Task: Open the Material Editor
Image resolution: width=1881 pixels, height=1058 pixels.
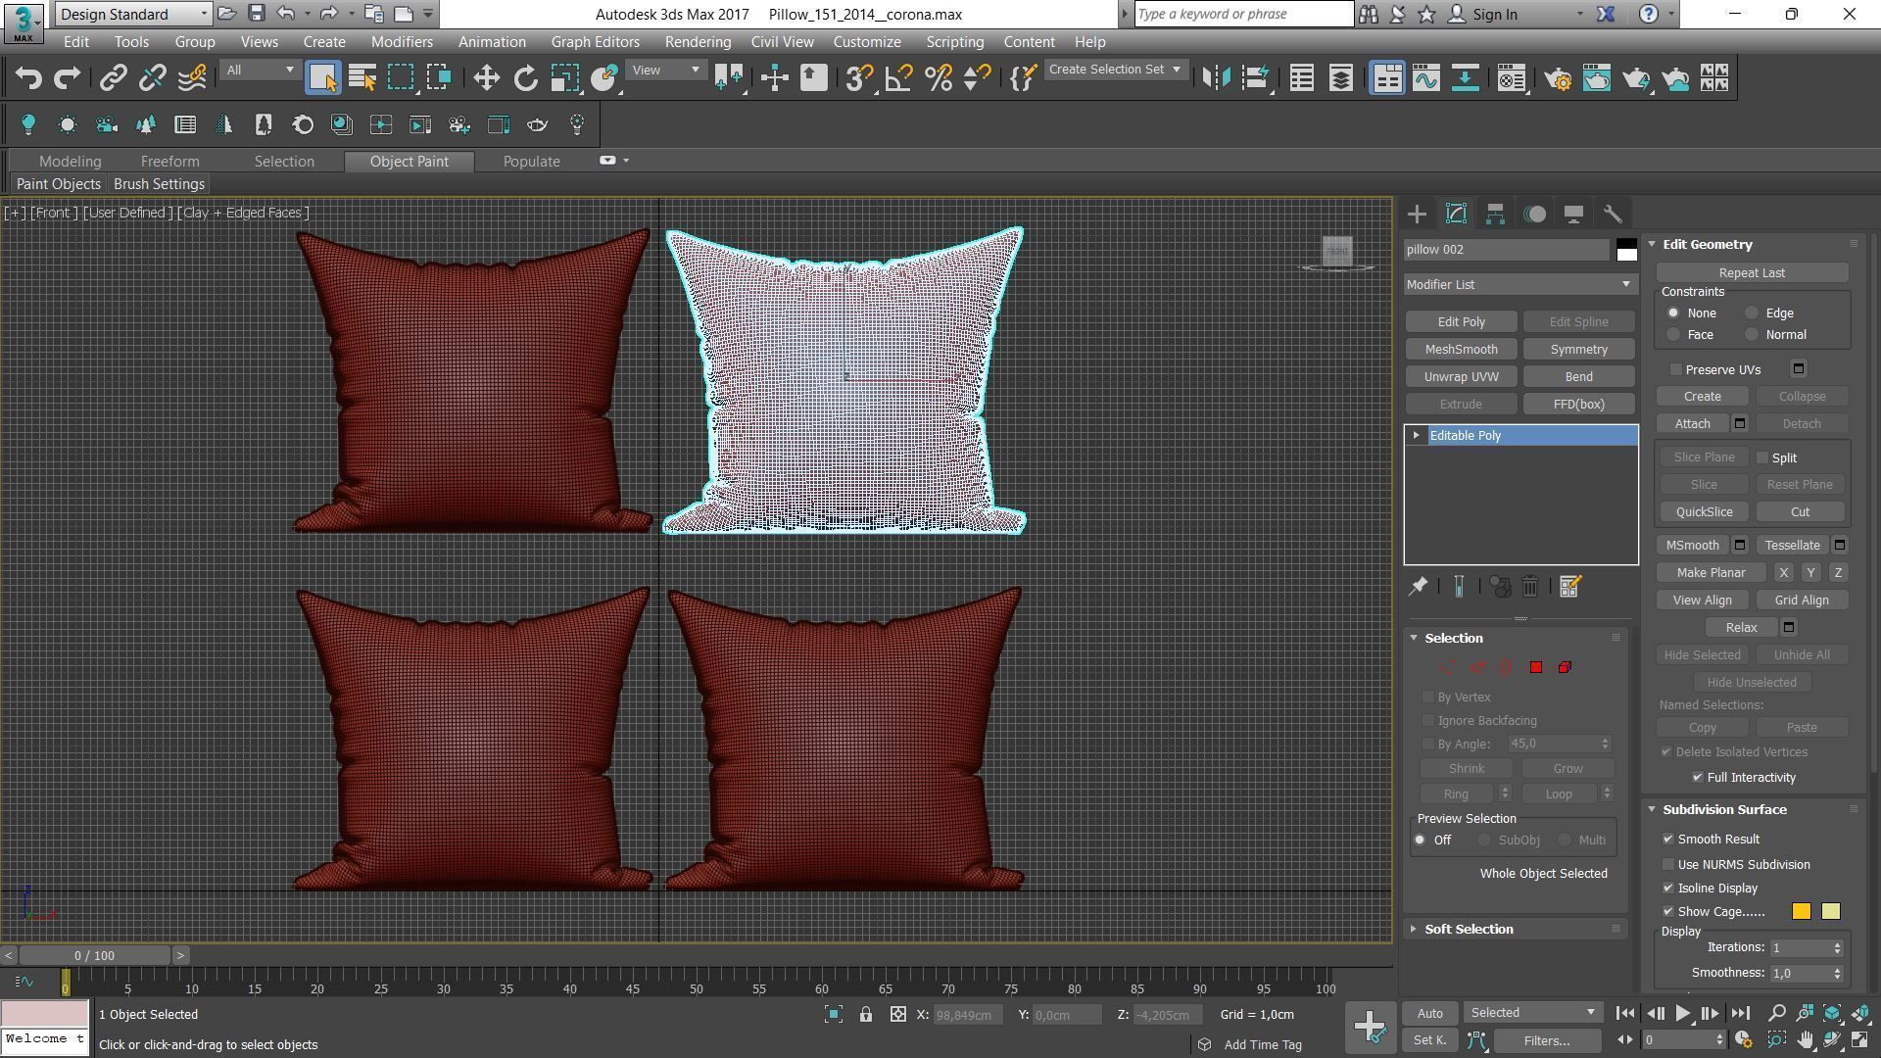Action: point(1512,78)
